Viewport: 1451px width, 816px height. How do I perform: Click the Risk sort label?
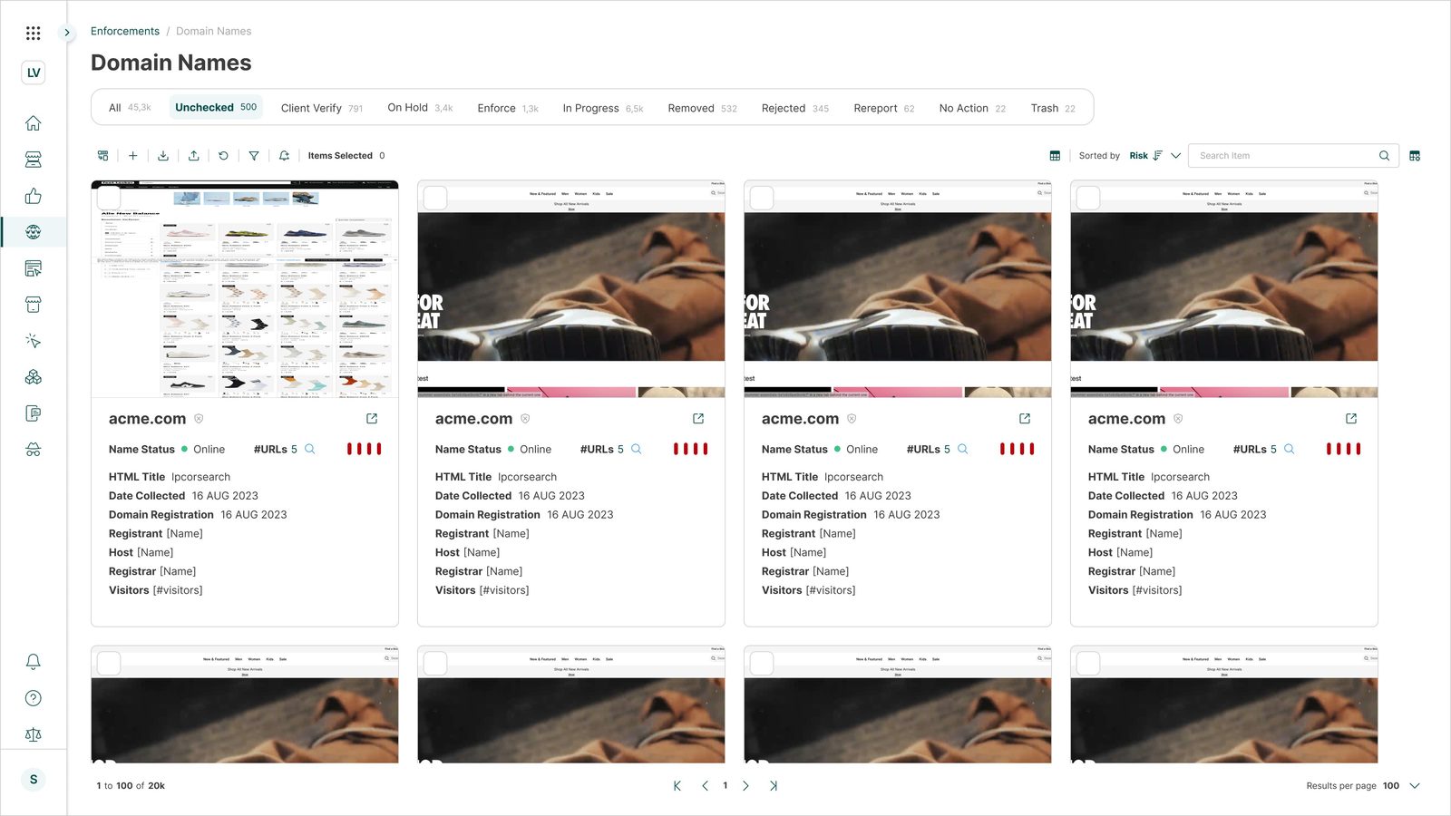coord(1139,156)
